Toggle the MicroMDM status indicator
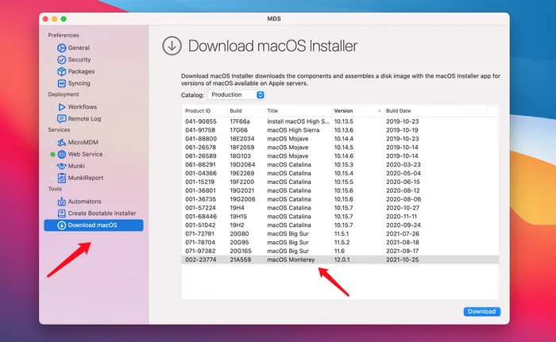Image resolution: width=556 pixels, height=342 pixels. 52,143
